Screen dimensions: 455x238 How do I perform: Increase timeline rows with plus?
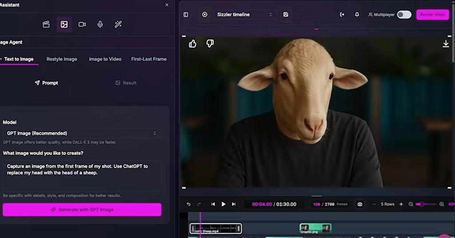(401, 204)
